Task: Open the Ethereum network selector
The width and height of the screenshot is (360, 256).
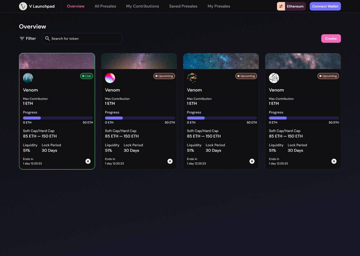Action: tap(291, 6)
